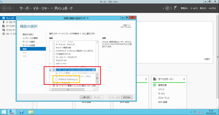Image resolution: width=219 pixels, height=115 pixels.
Task: Go to サーバーの選択 wizard step
Action: coord(29,42)
